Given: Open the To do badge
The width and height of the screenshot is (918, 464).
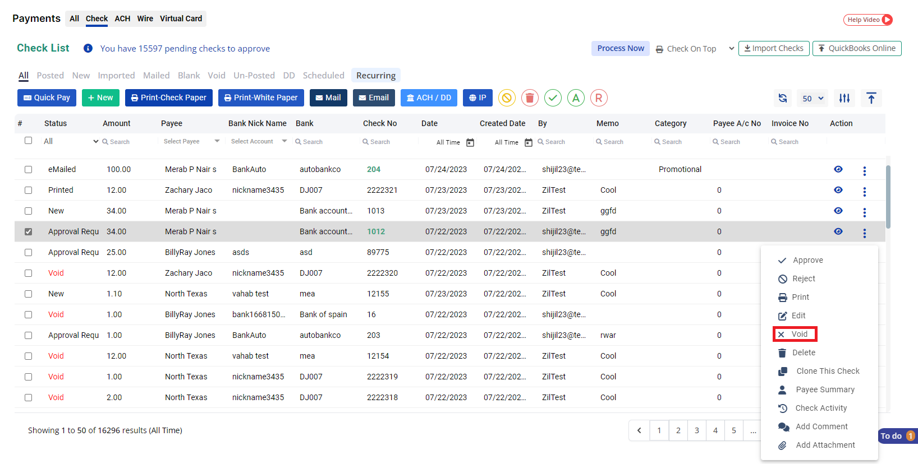Looking at the screenshot, I should pos(898,436).
